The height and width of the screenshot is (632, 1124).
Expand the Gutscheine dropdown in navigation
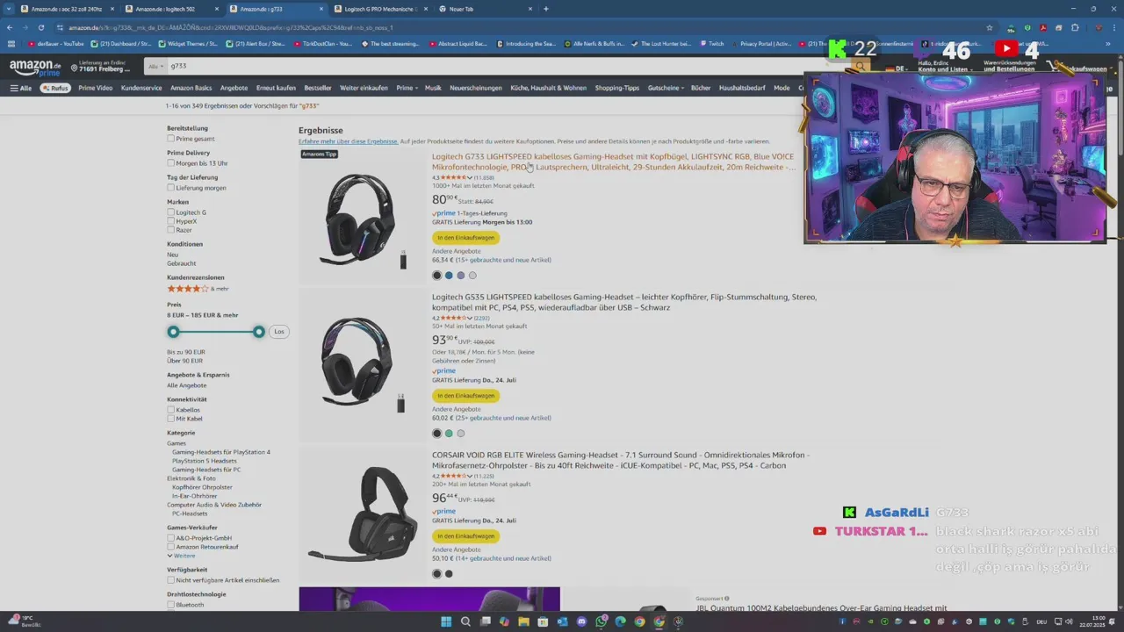[666, 88]
